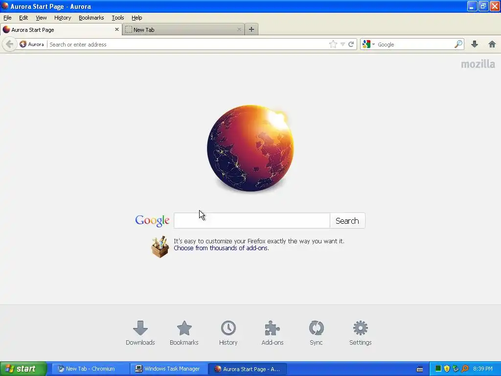The height and width of the screenshot is (376, 501).
Task: Click the Aurora globe logo
Action: [x=250, y=148]
